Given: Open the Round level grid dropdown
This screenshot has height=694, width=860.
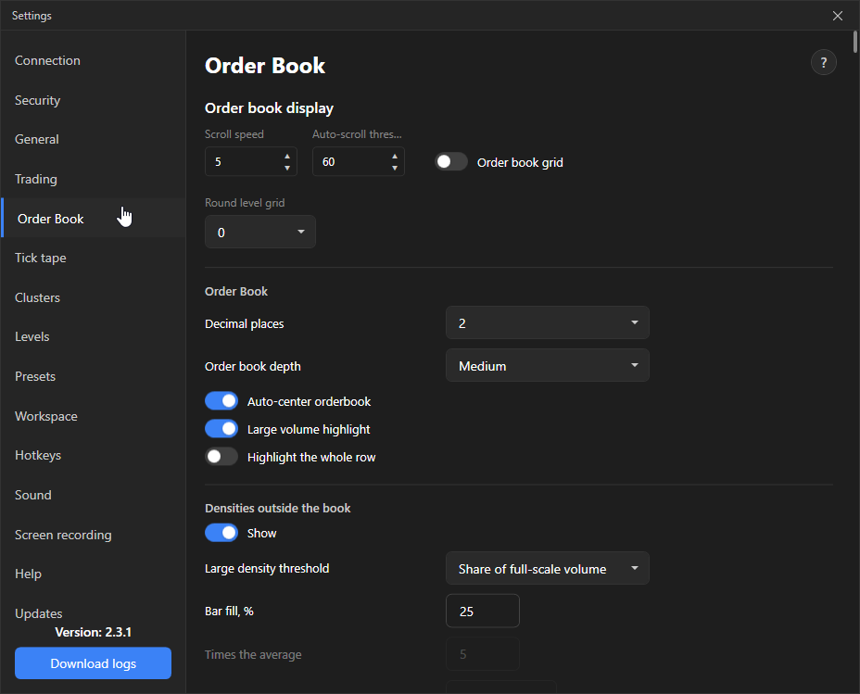Looking at the screenshot, I should pos(260,232).
